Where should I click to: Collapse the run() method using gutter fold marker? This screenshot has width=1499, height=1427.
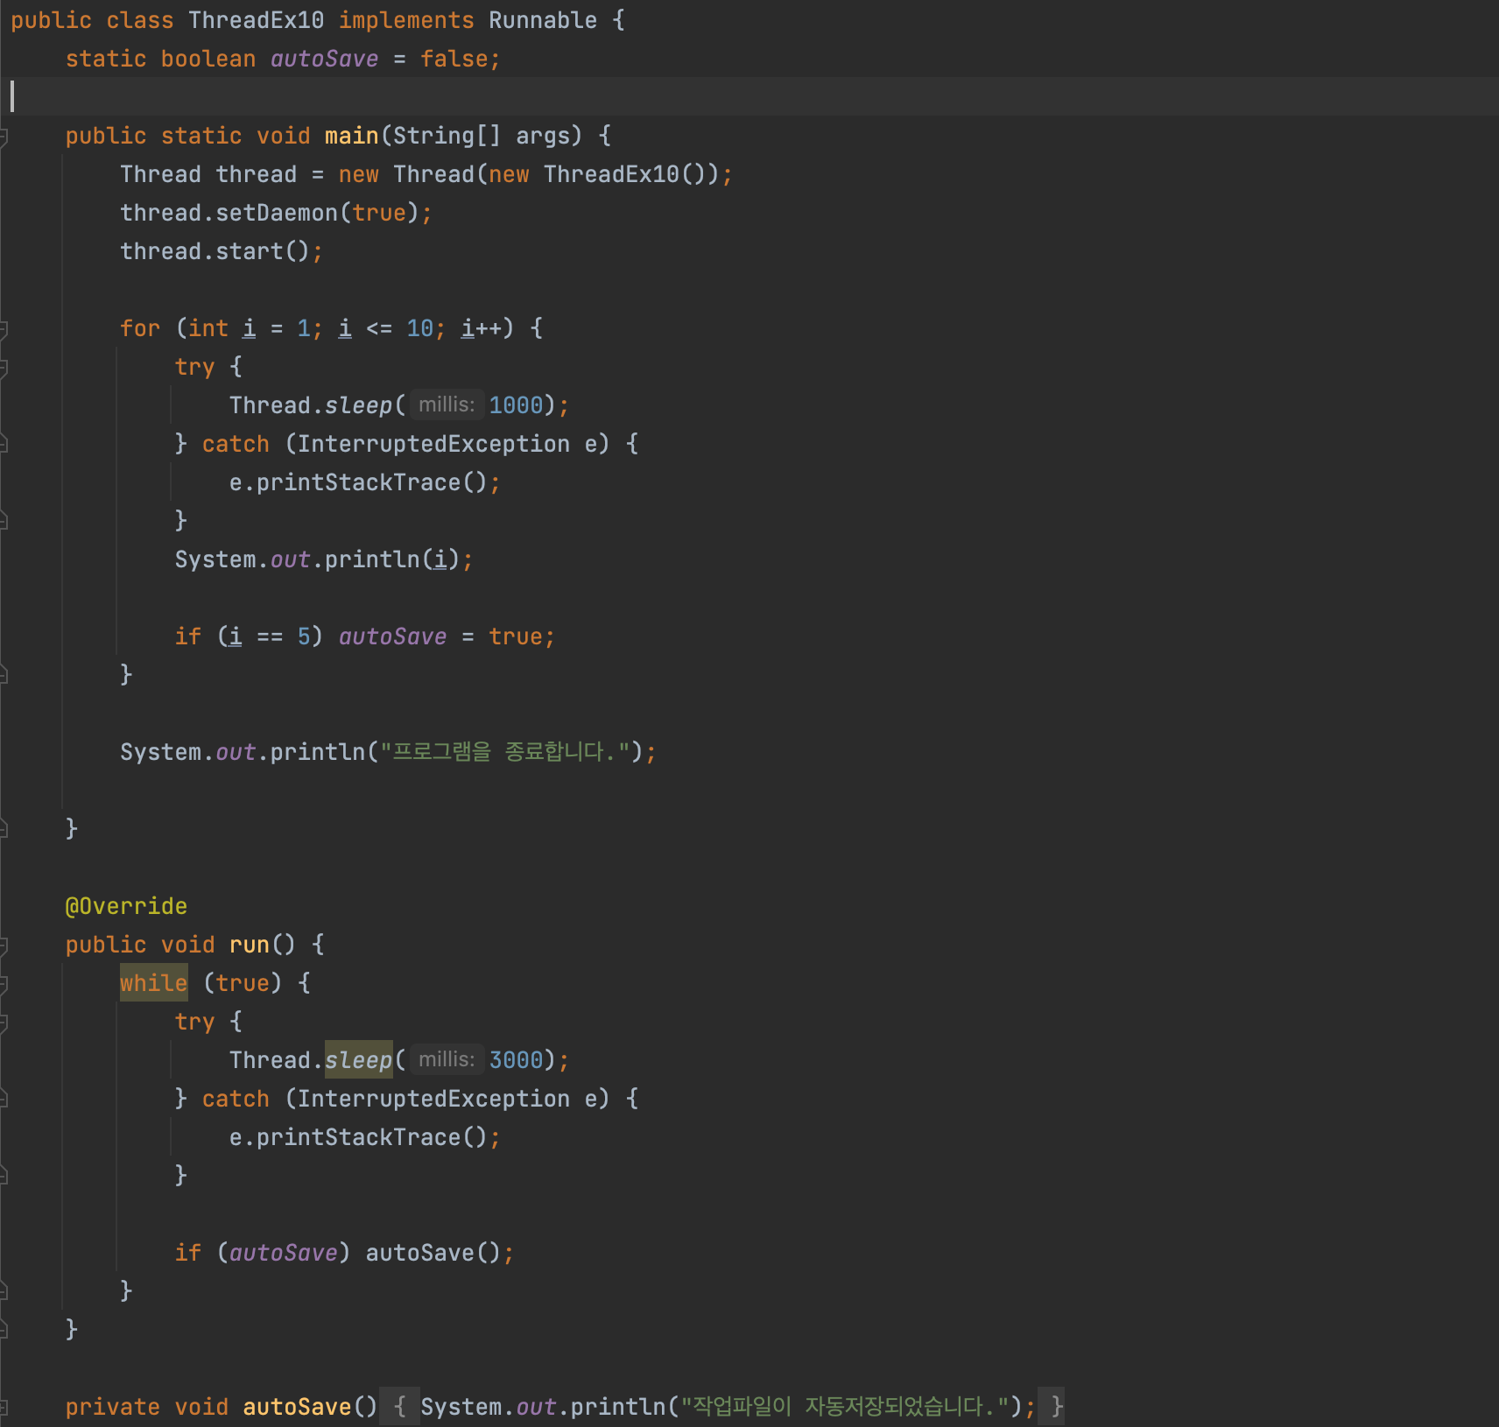click(4, 945)
